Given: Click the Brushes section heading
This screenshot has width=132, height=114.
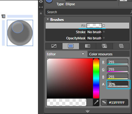Looking at the screenshot, I should pyautogui.click(x=57, y=20).
